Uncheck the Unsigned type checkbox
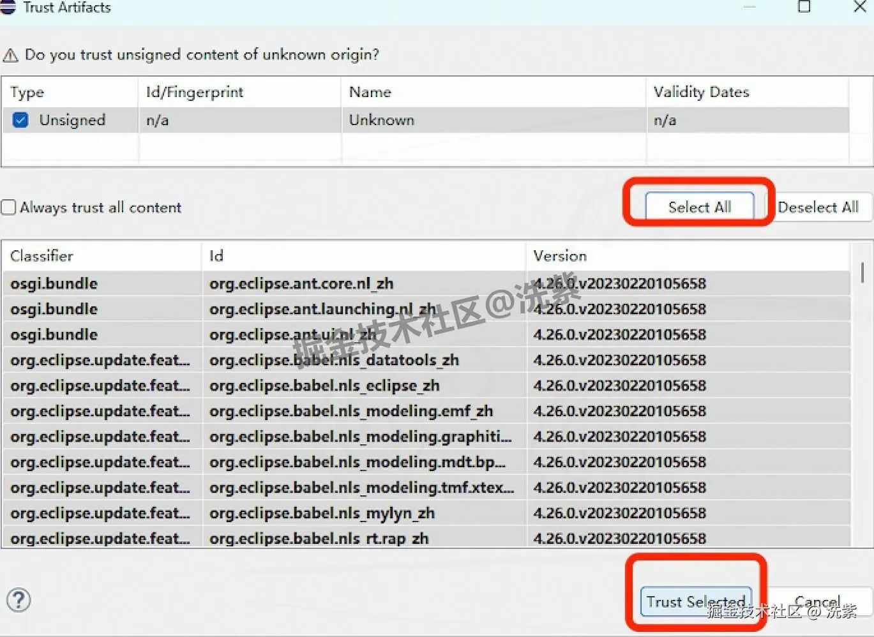 click(x=20, y=120)
